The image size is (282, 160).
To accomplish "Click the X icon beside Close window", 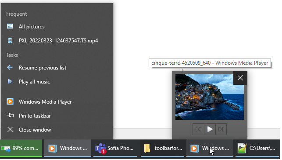I will pyautogui.click(x=10, y=129).
